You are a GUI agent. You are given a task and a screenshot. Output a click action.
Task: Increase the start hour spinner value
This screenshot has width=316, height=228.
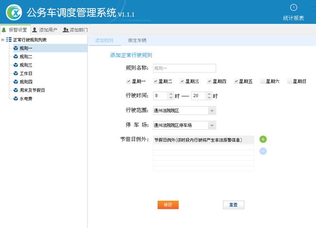click(171, 94)
